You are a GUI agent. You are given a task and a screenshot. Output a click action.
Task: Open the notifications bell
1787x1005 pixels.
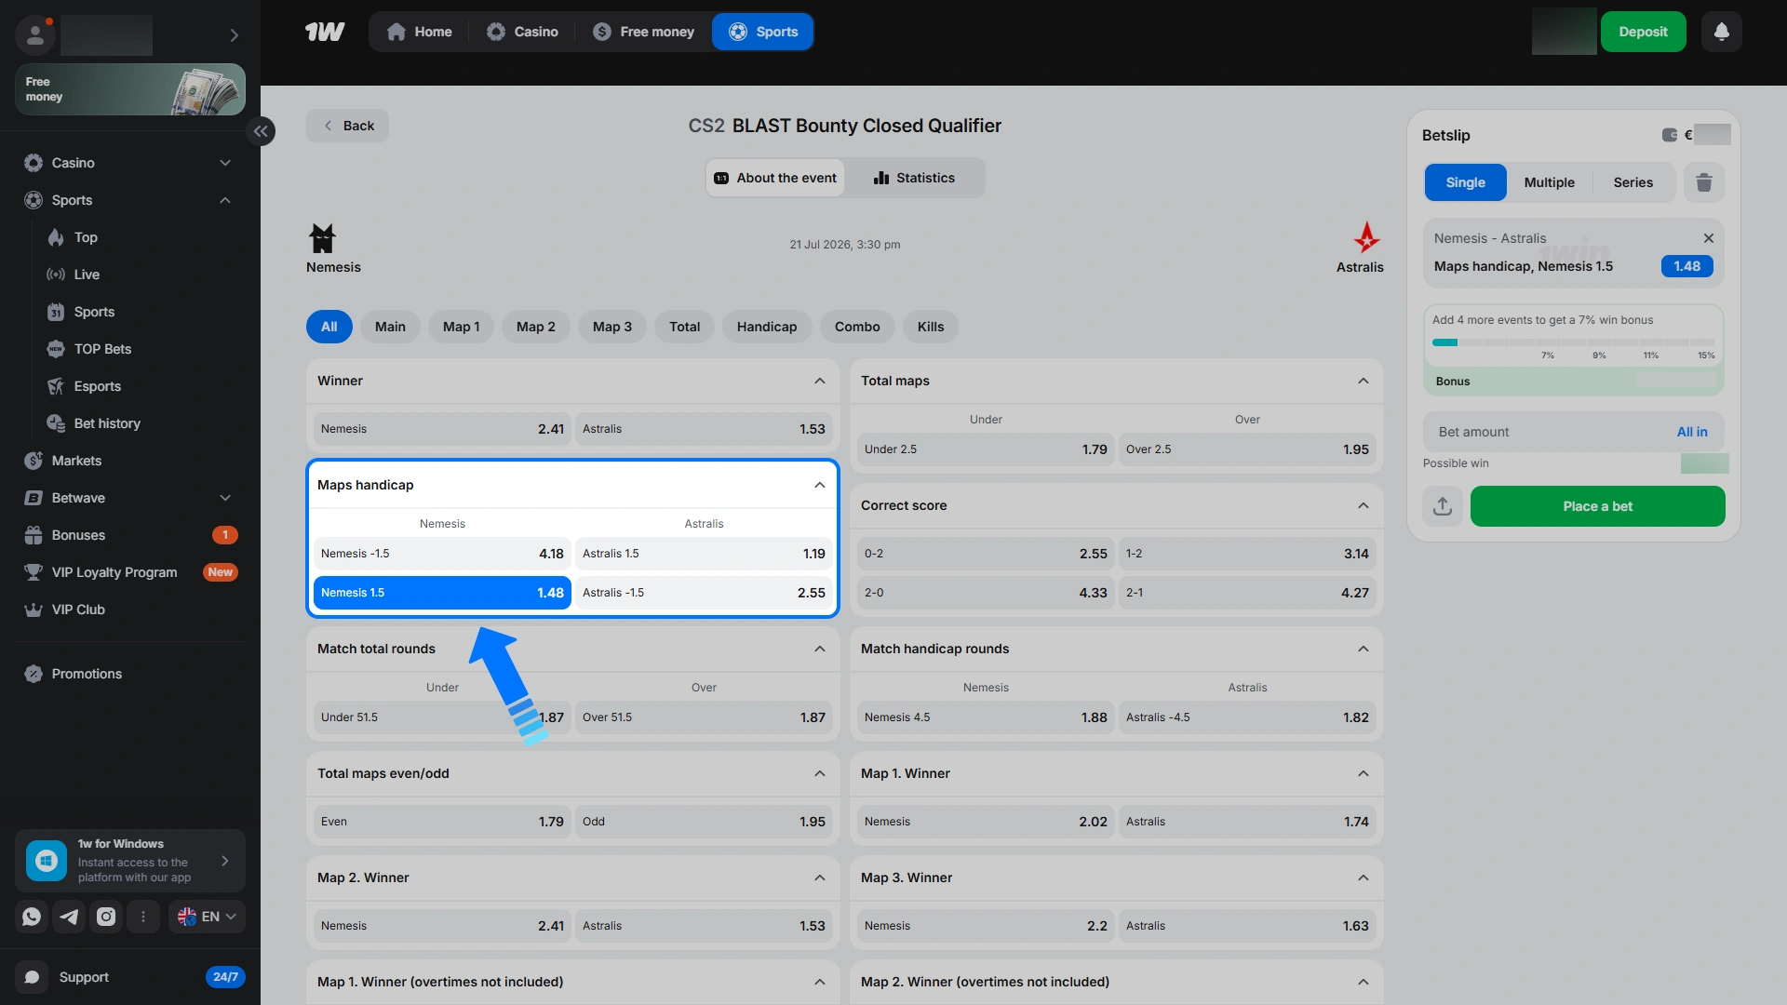[x=1721, y=32]
